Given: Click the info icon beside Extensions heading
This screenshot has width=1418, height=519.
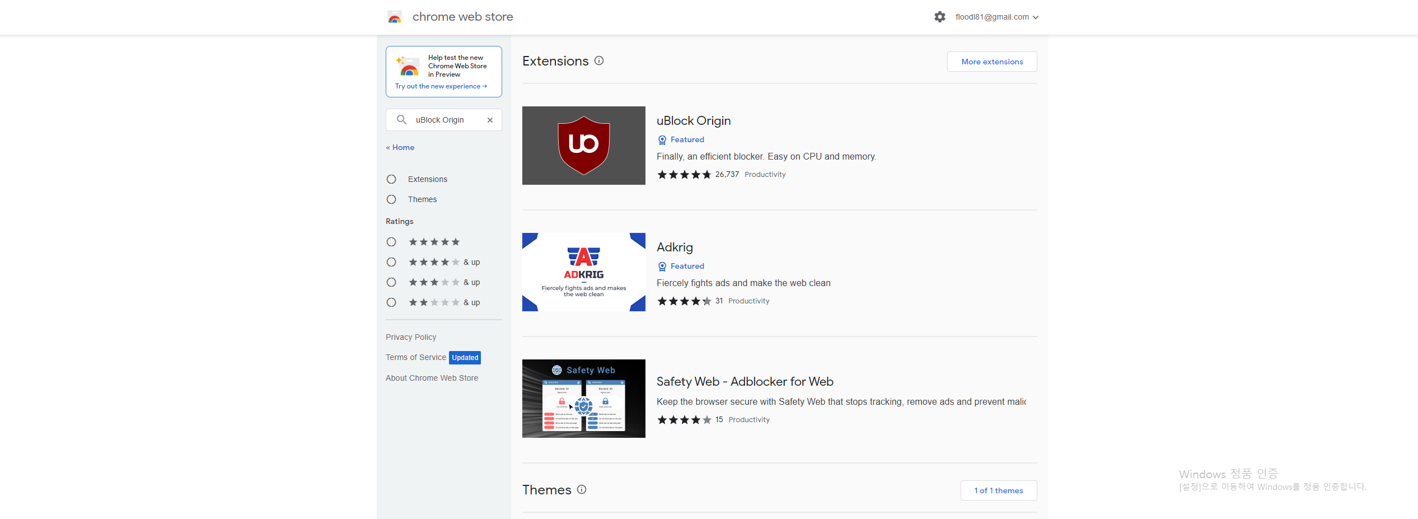Looking at the screenshot, I should tap(599, 60).
